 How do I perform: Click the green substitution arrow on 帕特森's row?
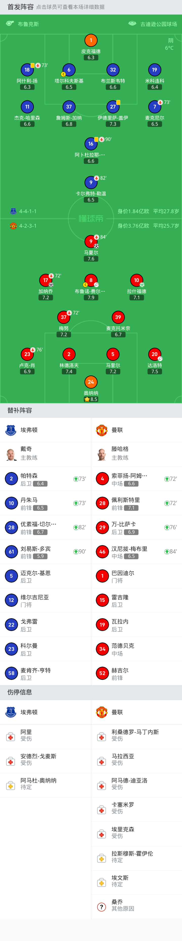tap(76, 479)
